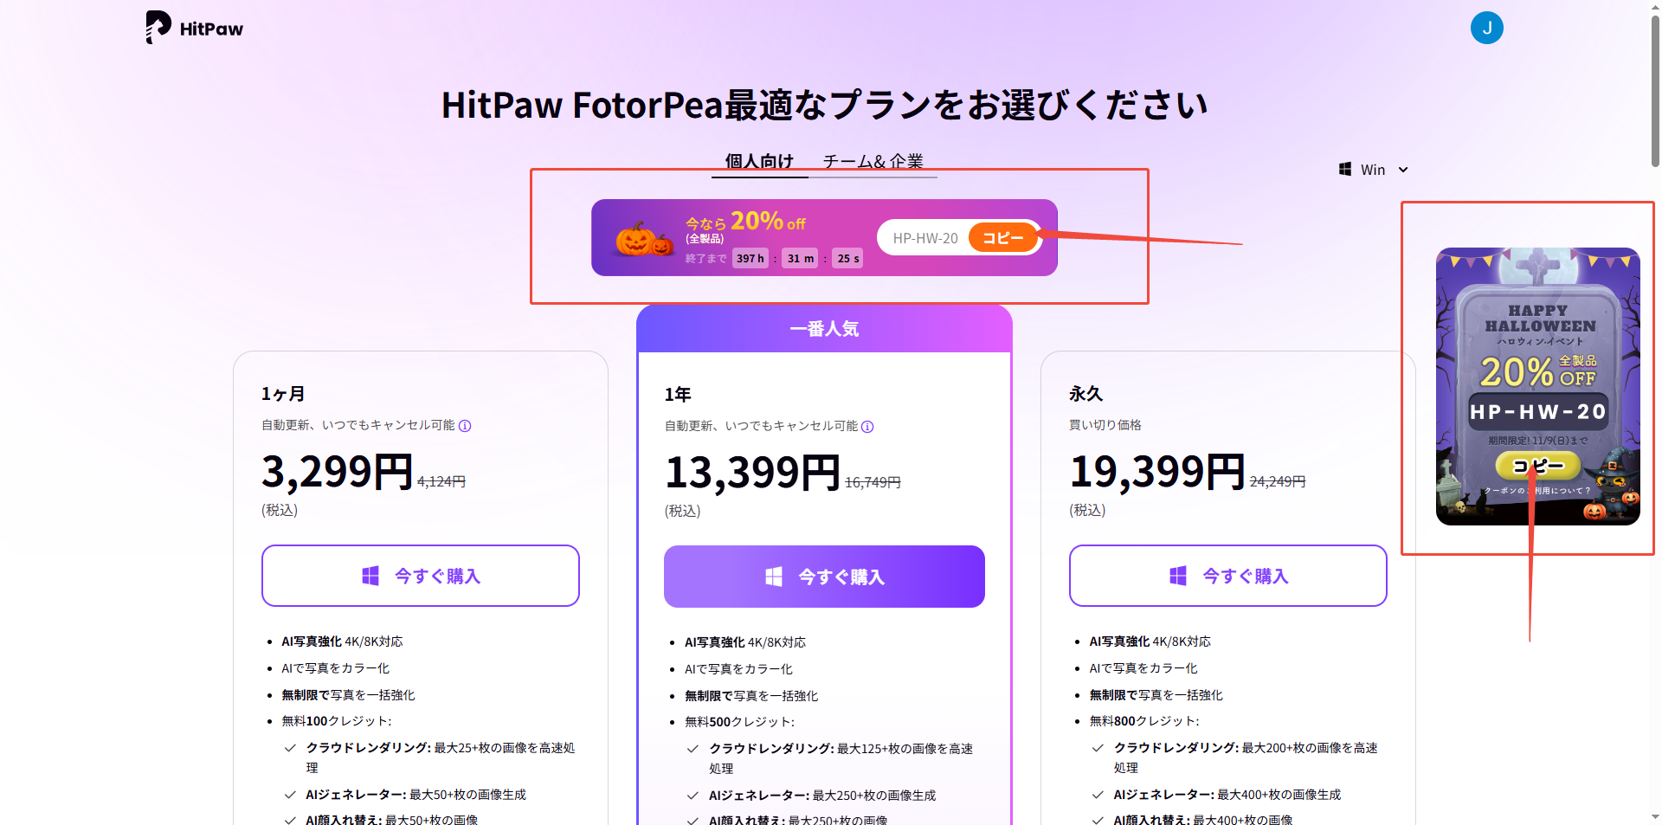Click the 一番人気 badge header

824,329
